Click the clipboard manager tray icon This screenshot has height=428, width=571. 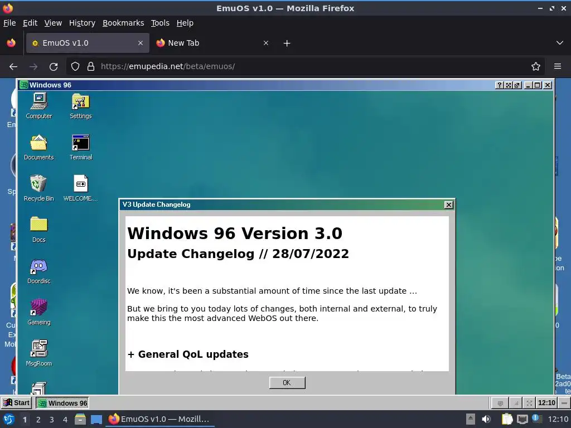[506, 419]
